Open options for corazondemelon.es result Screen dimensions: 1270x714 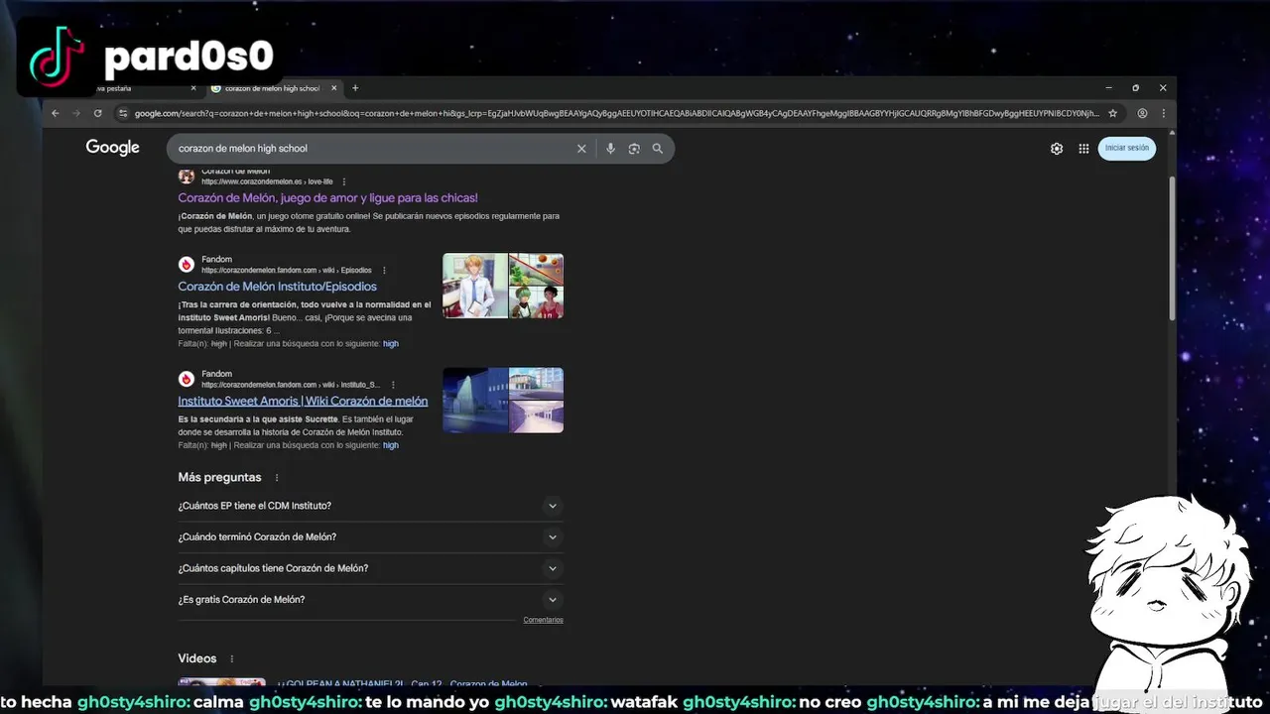[344, 181]
